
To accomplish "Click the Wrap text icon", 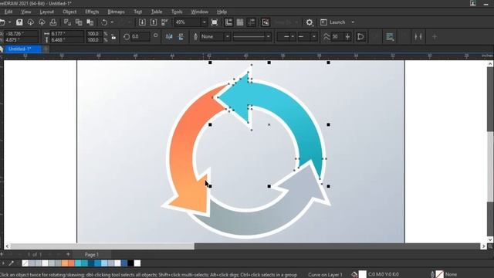I will tap(390, 37).
